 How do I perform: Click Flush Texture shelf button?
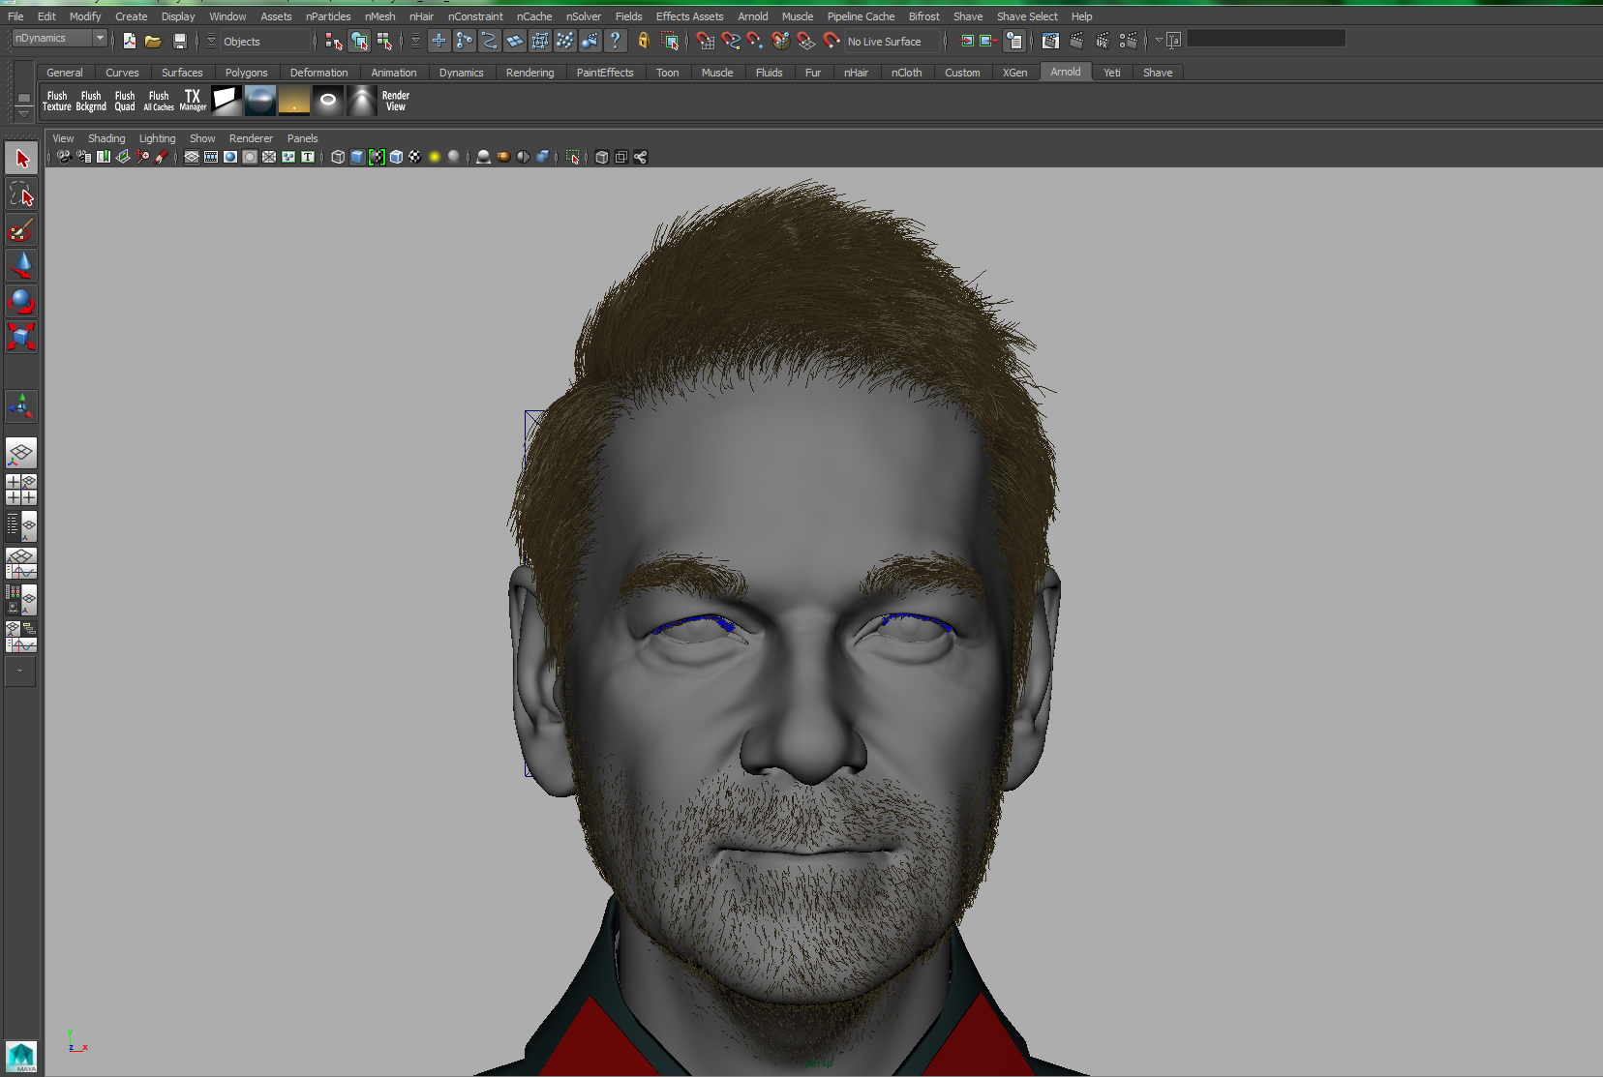point(57,101)
